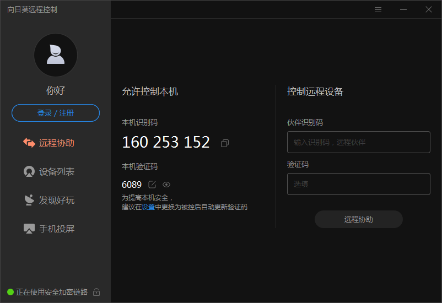
Task: Click the verification code 6089
Action: pos(132,185)
